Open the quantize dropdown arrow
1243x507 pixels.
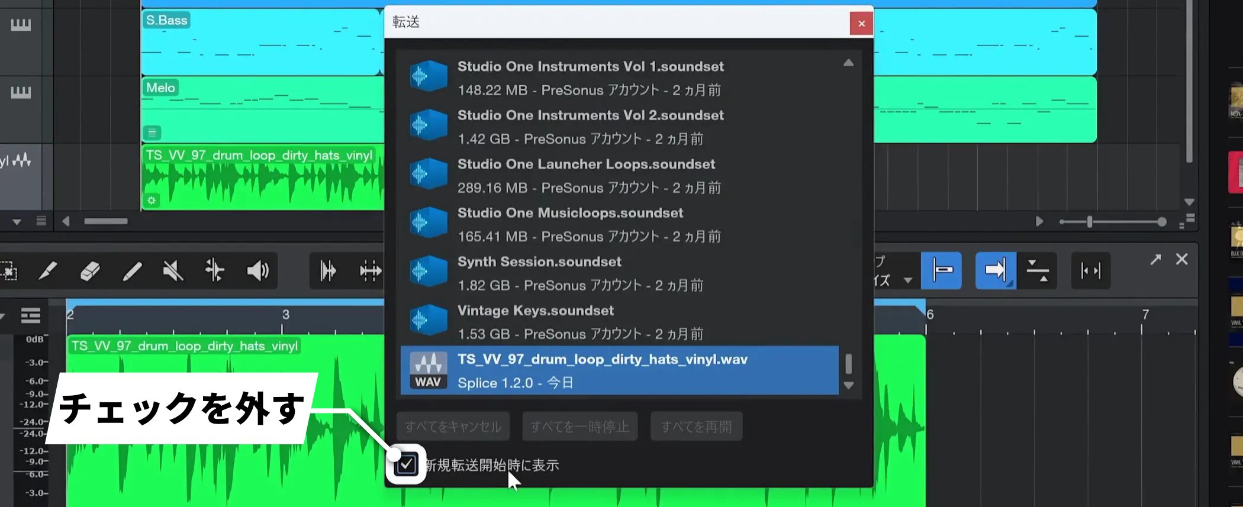coord(907,280)
